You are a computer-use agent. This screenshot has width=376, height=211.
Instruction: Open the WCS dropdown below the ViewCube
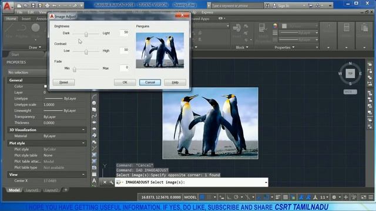350,92
